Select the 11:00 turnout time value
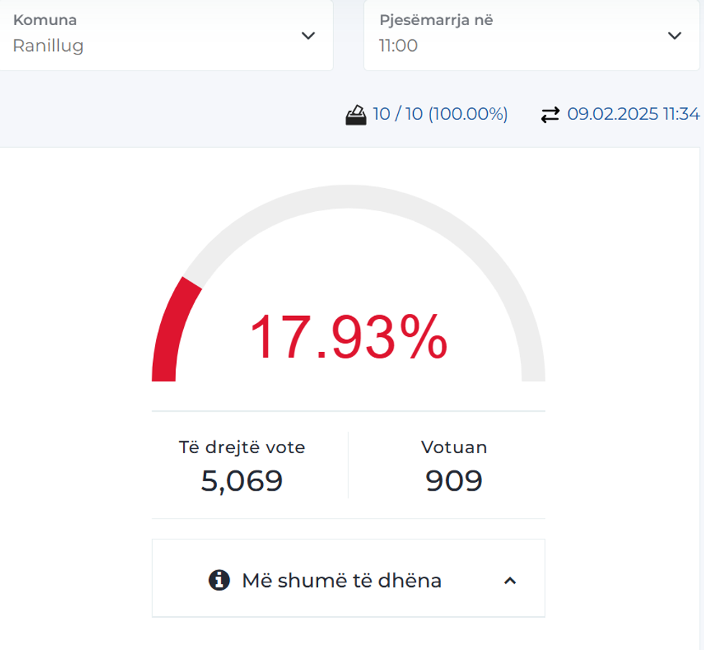The height and width of the screenshot is (650, 704). (398, 46)
